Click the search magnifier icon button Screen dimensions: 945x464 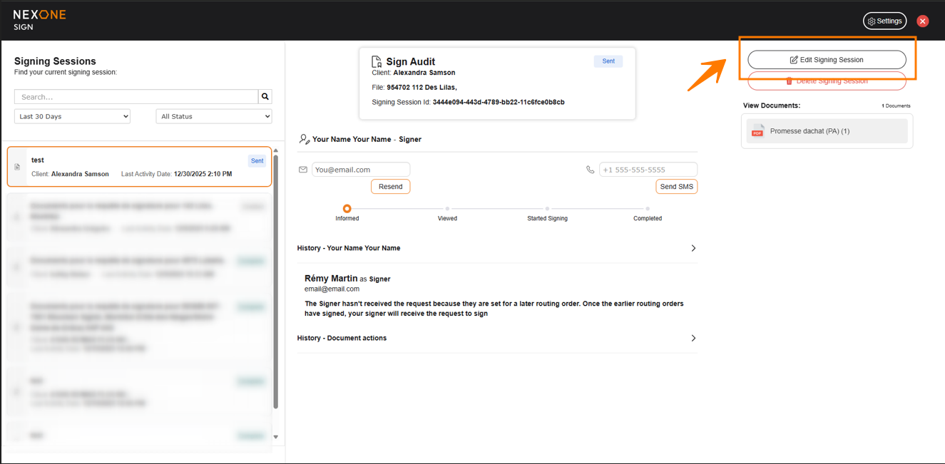click(x=265, y=97)
